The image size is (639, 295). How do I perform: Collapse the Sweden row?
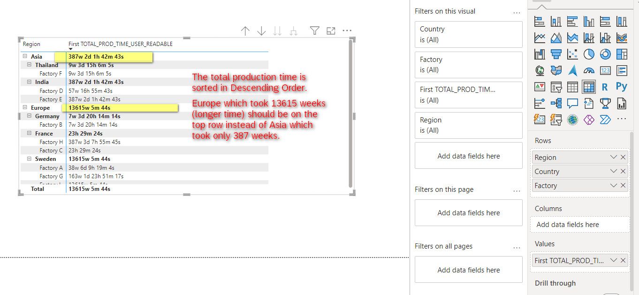[29, 159]
